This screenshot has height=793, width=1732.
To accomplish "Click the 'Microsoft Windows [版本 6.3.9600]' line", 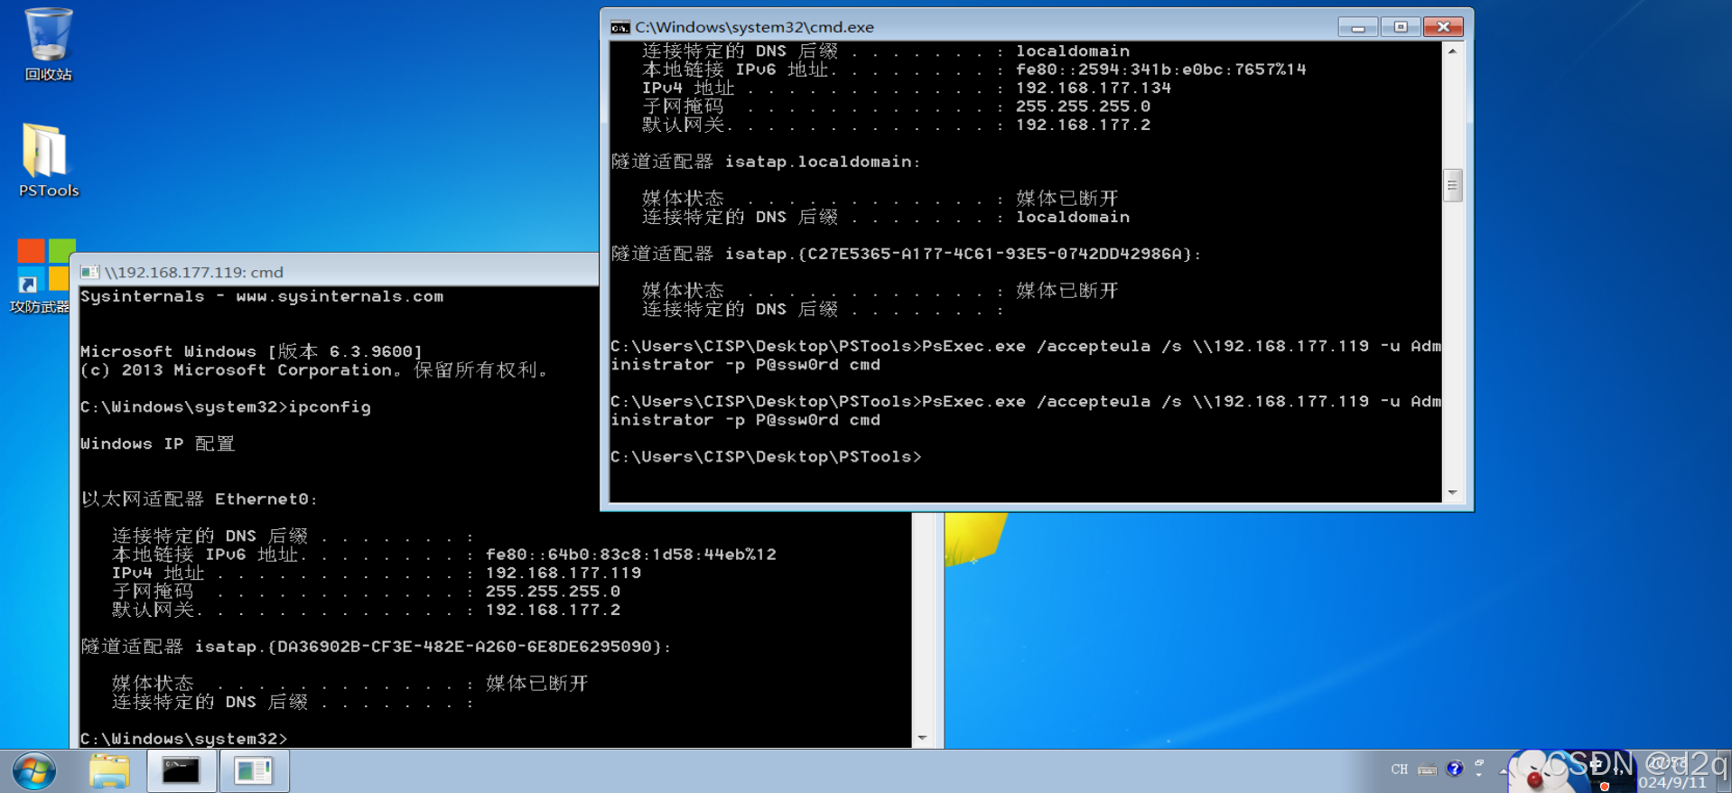I will (251, 351).
